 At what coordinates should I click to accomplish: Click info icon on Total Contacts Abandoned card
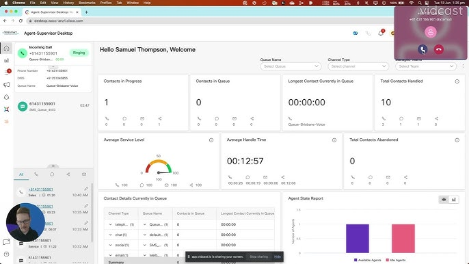click(x=457, y=140)
